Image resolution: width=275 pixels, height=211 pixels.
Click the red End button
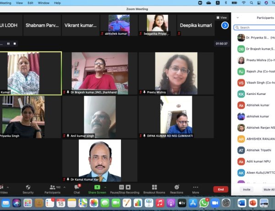pyautogui.click(x=220, y=189)
